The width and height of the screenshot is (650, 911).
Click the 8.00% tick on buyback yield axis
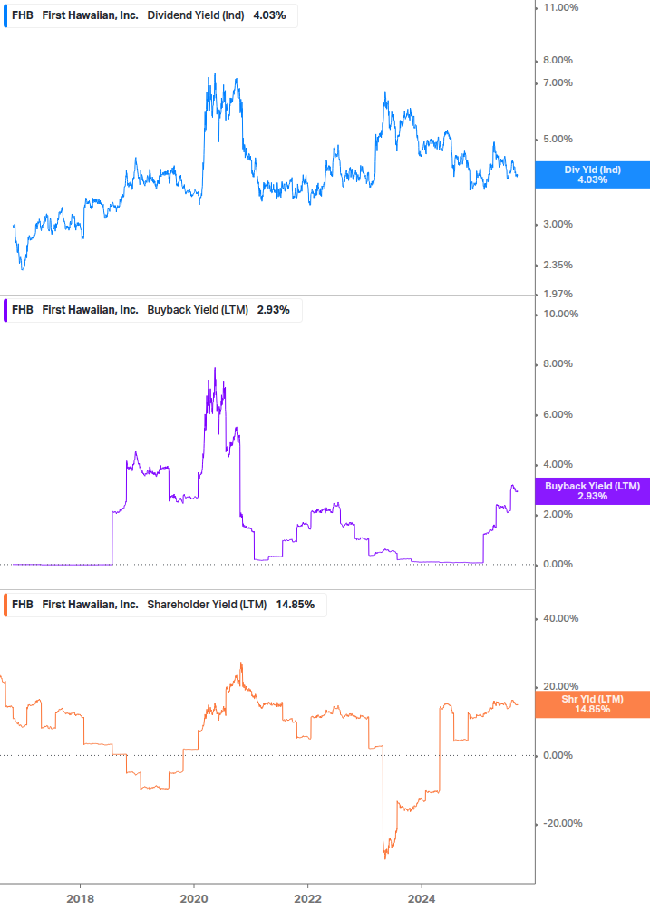(x=558, y=364)
